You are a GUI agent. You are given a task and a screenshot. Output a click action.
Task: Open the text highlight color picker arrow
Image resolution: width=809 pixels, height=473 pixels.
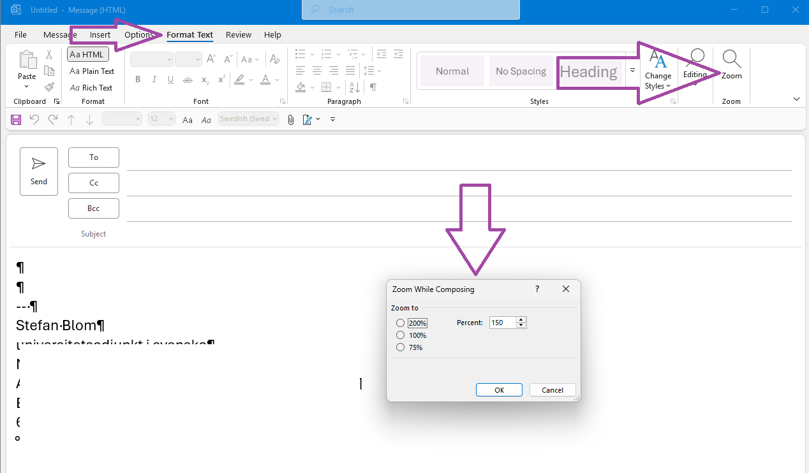coord(251,80)
